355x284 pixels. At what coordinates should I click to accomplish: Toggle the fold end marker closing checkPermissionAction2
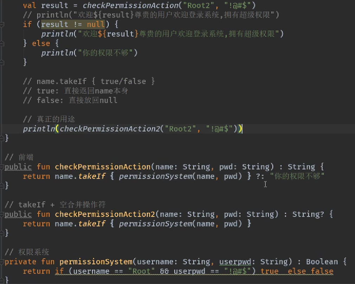click(2, 233)
